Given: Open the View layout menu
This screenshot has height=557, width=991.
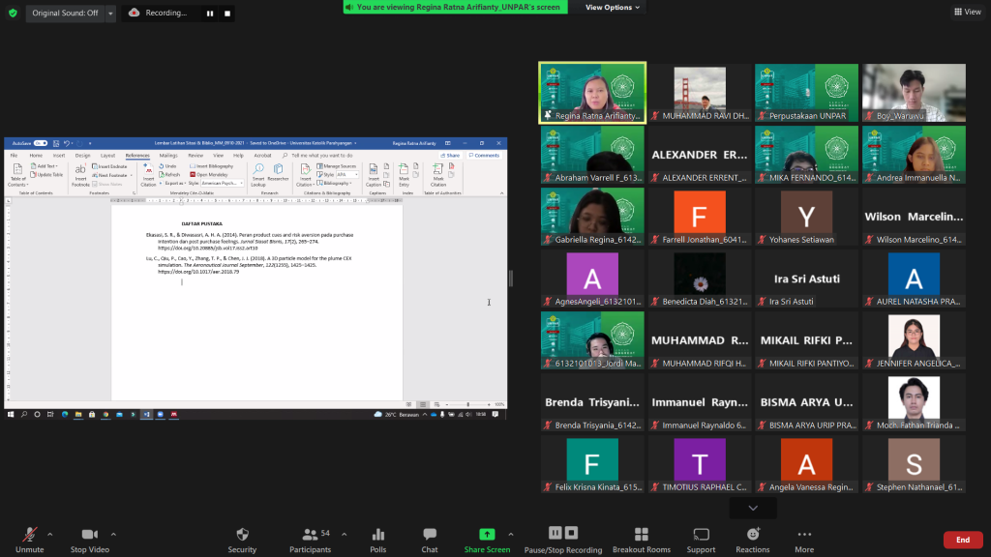Looking at the screenshot, I should click(967, 12).
